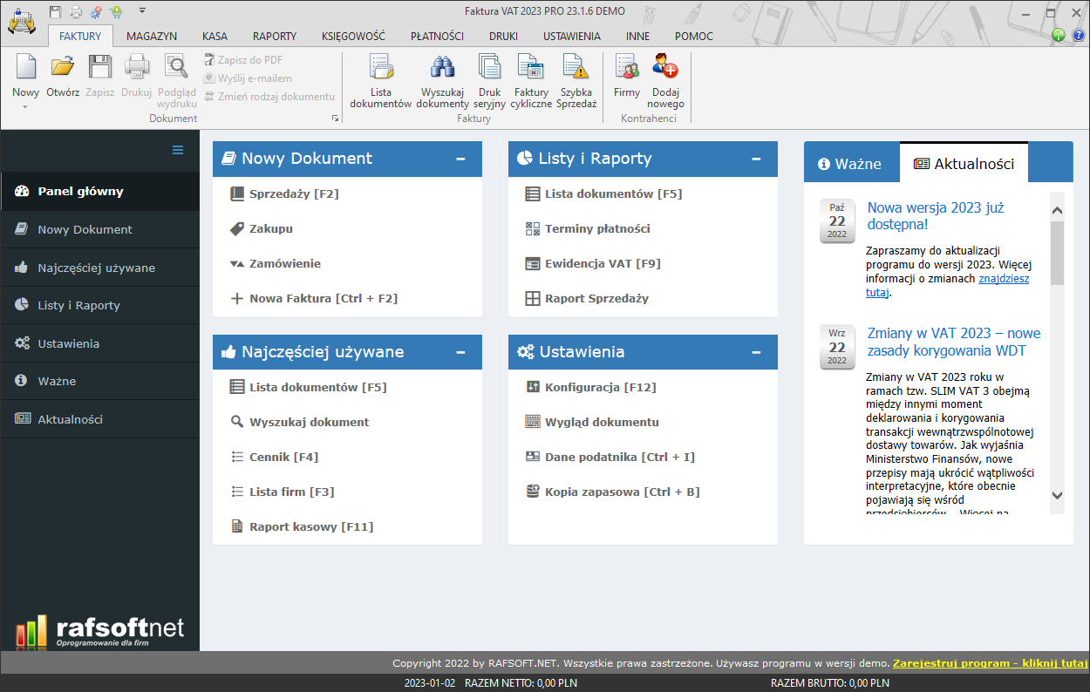Click the 'znajdziesz tutaj' news link
The height and width of the screenshot is (692, 1090).
[1003, 279]
